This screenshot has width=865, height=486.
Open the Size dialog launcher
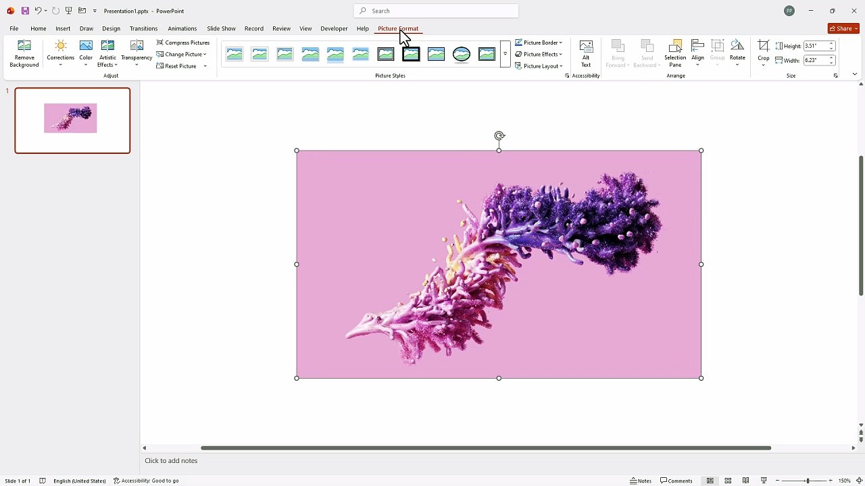[835, 76]
